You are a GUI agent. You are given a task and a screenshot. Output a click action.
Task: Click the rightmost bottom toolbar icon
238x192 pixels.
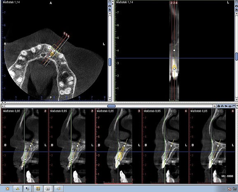(x=58, y=189)
